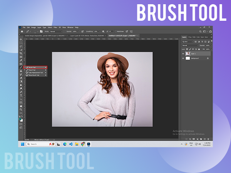Image resolution: width=231 pixels, height=173 pixels.
Task: Toggle symmetry paint options icon
Action: [x=131, y=32]
